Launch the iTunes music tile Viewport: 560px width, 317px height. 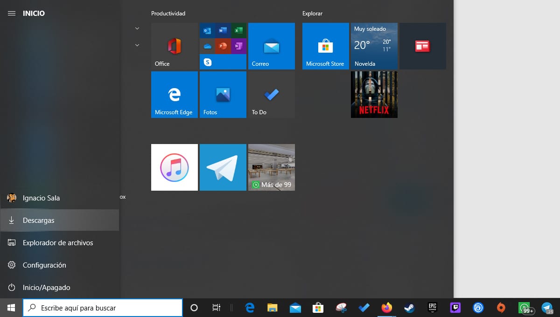tap(175, 167)
